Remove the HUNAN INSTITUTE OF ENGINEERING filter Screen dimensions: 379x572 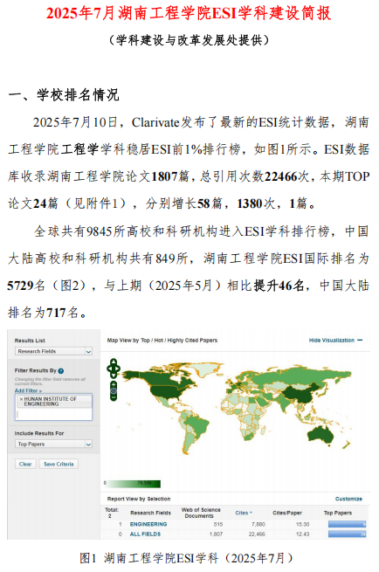coord(21,399)
